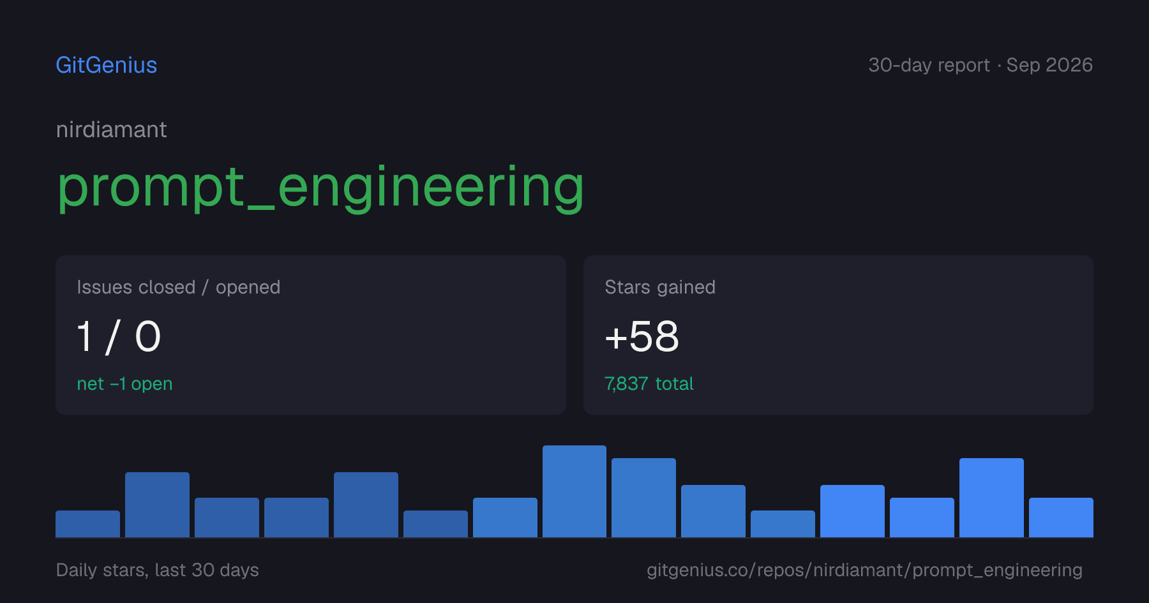Click the Issues closed / opened heading label
Image resolution: width=1149 pixels, height=603 pixels.
coord(179,287)
